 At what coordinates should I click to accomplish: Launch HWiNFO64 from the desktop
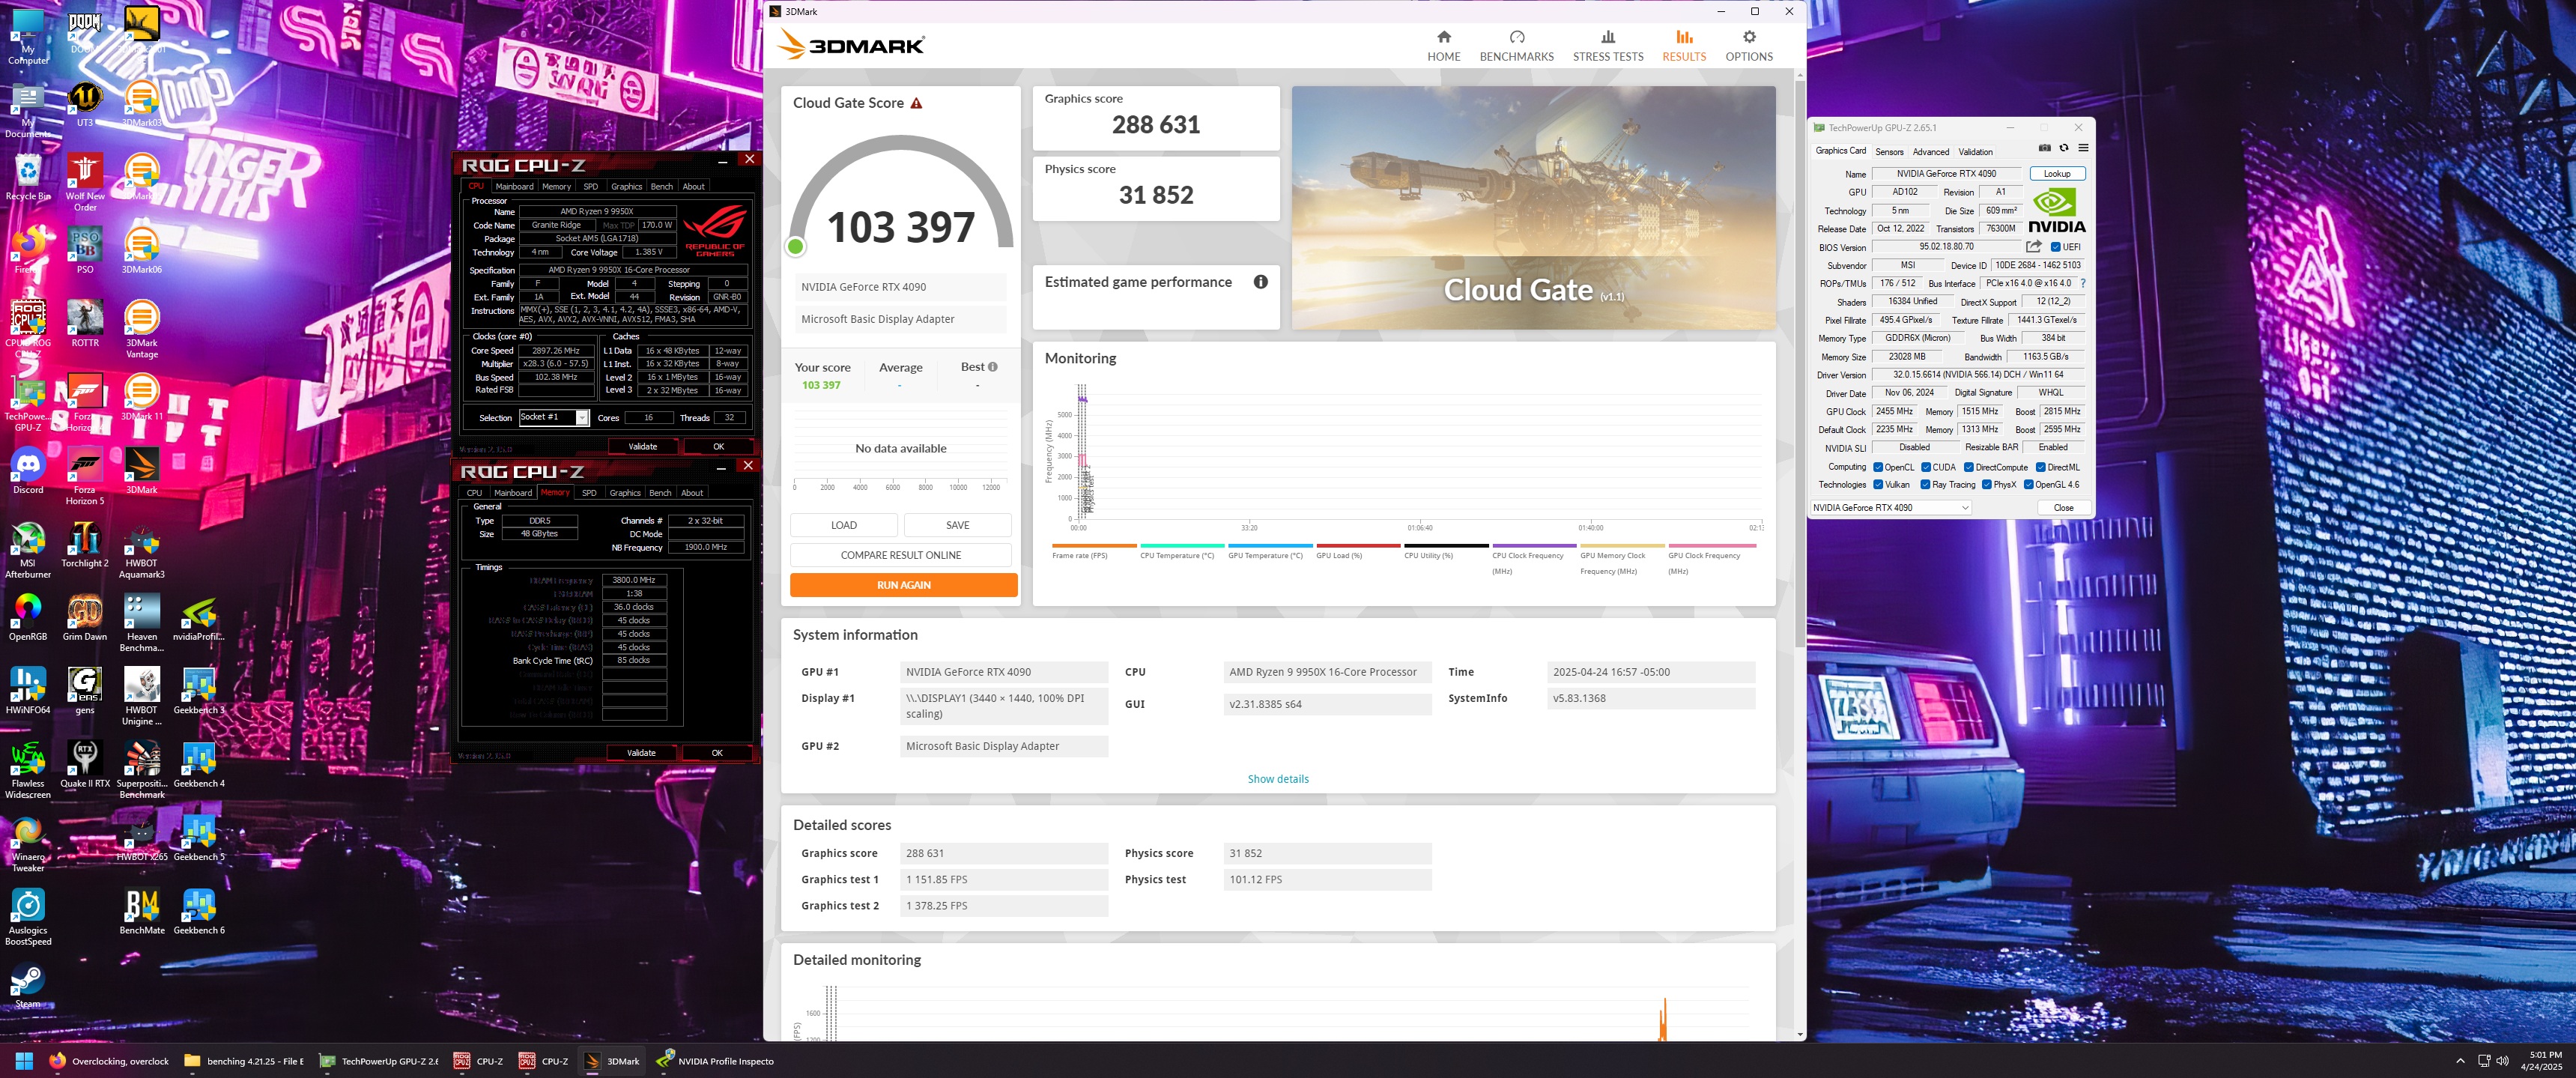point(28,691)
